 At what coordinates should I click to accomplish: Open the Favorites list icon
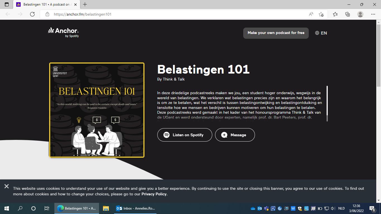click(335, 14)
